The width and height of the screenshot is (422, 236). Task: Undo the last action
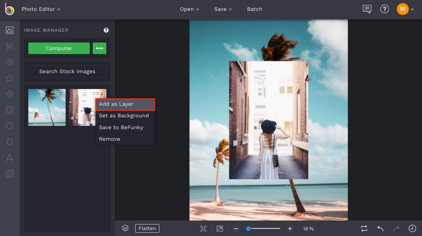[380, 228]
